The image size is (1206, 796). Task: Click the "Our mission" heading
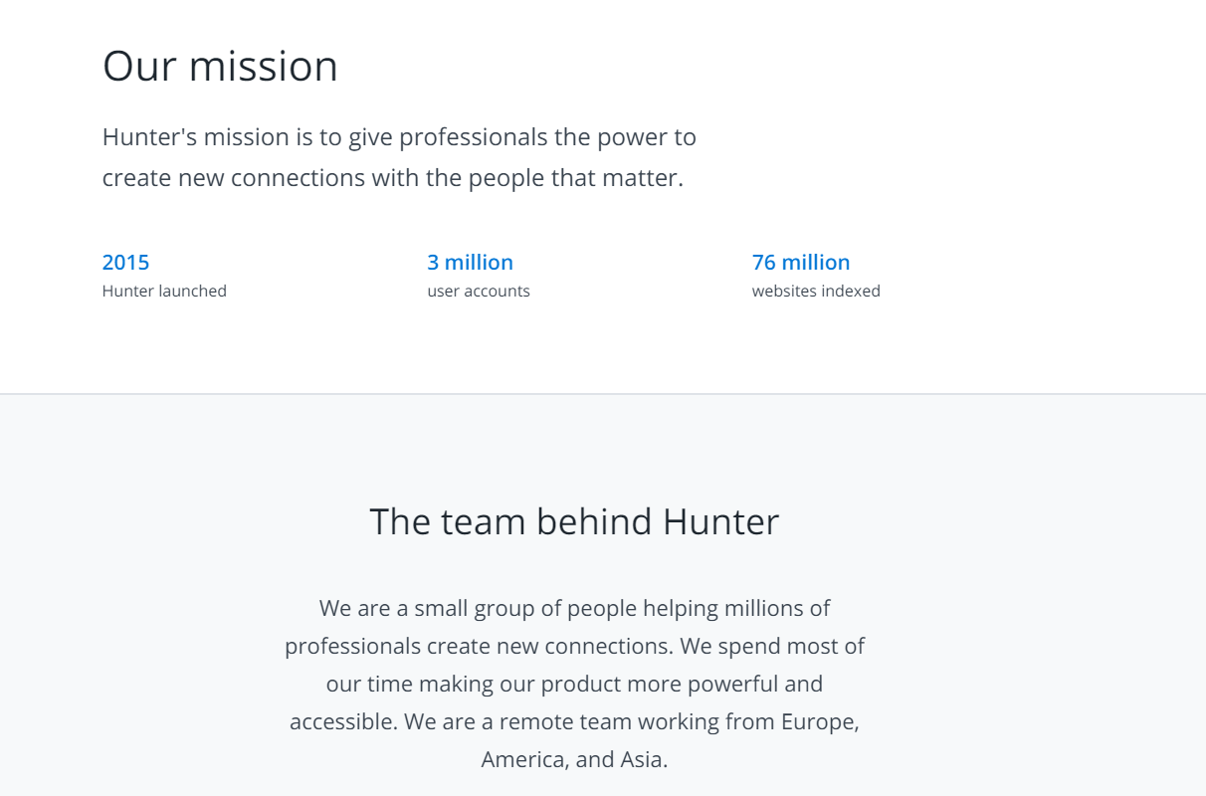pos(220,67)
